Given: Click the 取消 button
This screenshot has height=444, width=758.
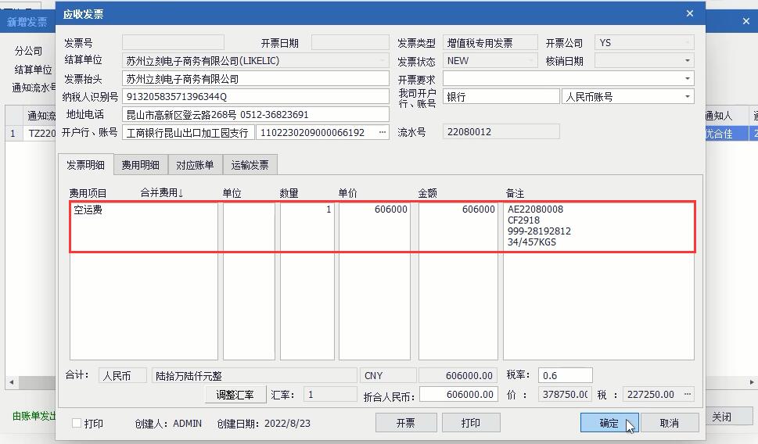Looking at the screenshot, I should coord(669,423).
